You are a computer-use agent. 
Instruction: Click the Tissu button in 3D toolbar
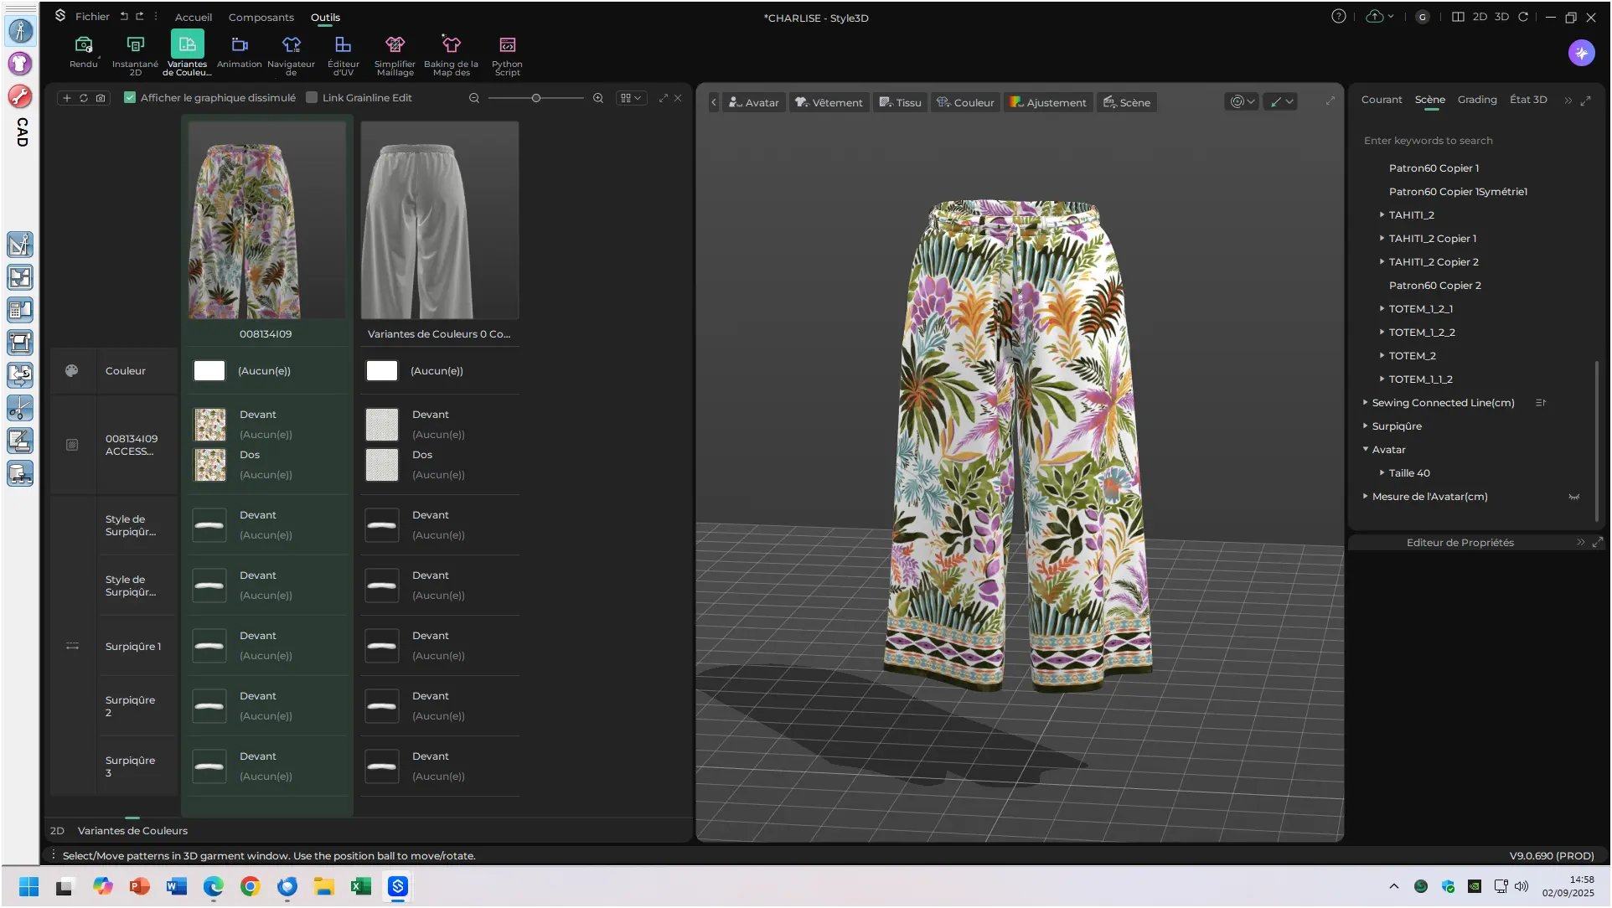click(900, 102)
